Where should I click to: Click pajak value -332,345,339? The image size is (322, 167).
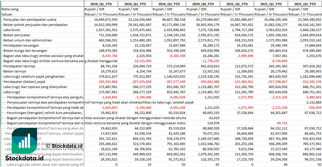[312, 82]
